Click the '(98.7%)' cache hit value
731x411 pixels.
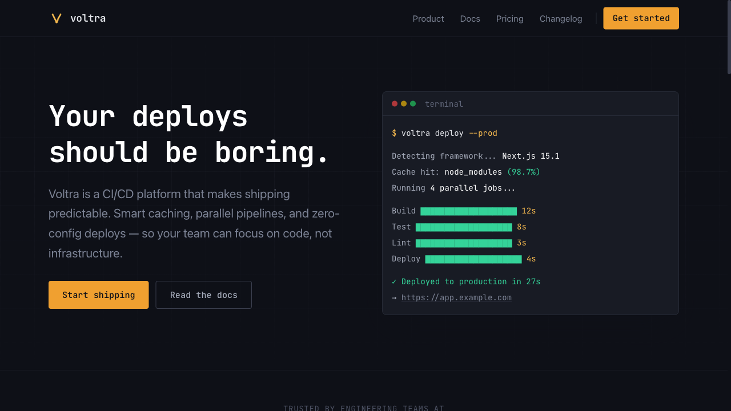click(x=524, y=172)
